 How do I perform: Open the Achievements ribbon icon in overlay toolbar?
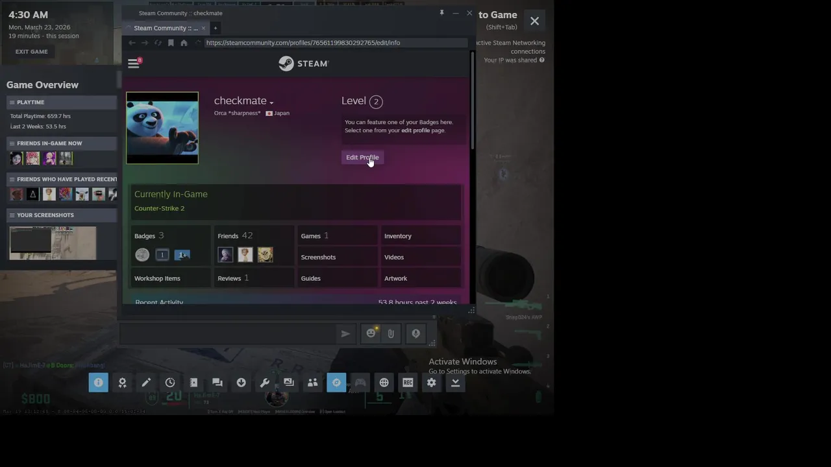point(122,383)
